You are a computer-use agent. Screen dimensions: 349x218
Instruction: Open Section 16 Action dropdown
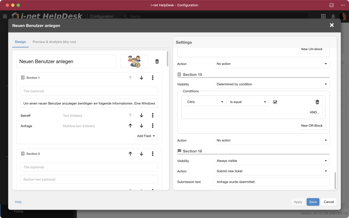pyautogui.click(x=272, y=171)
